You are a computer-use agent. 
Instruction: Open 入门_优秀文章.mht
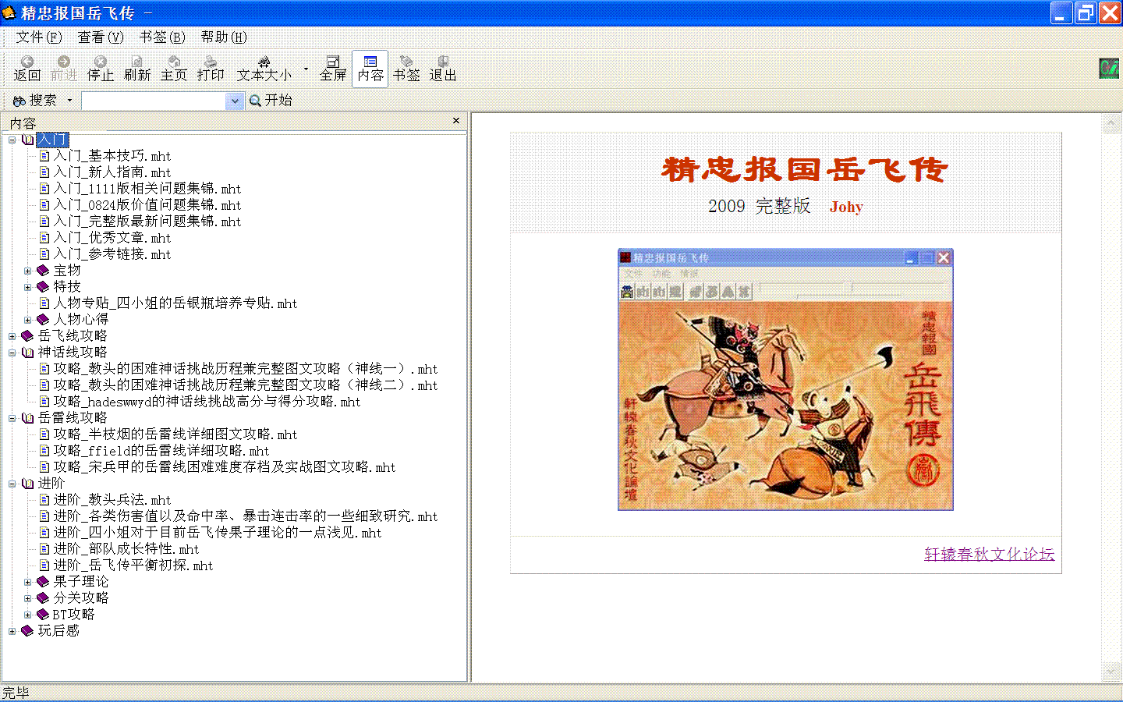pyautogui.click(x=112, y=238)
